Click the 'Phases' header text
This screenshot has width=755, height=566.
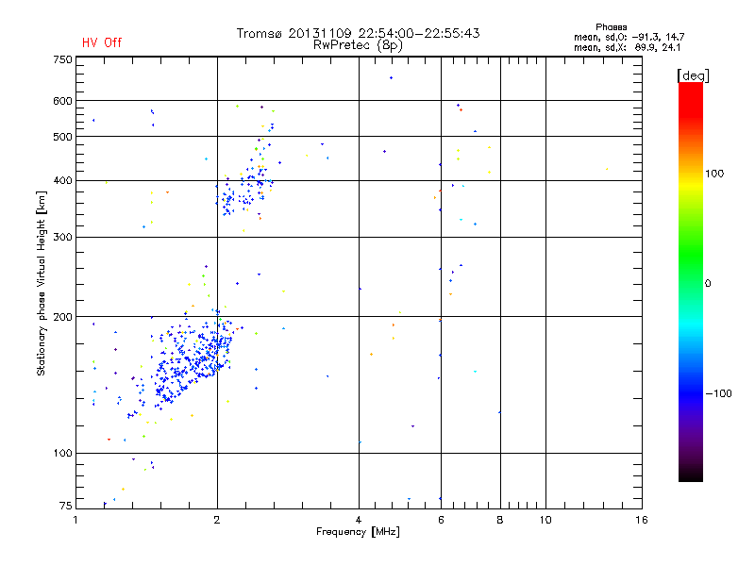click(x=611, y=27)
